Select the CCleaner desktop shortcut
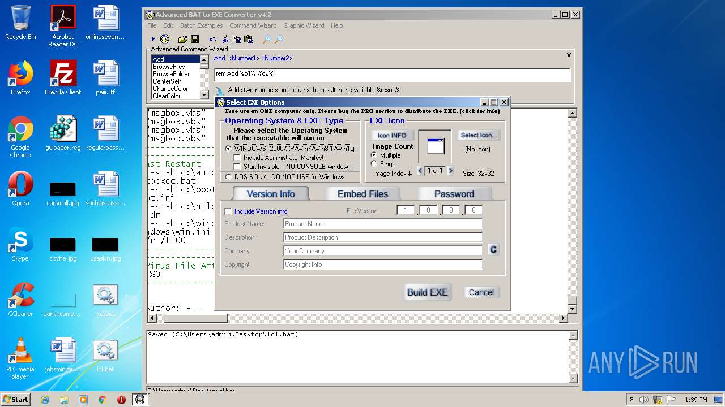This screenshot has height=407, width=725. pyautogui.click(x=20, y=300)
